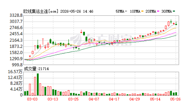Click the green 30PMA legend color swatch
193x108 pixels.
[174, 11]
